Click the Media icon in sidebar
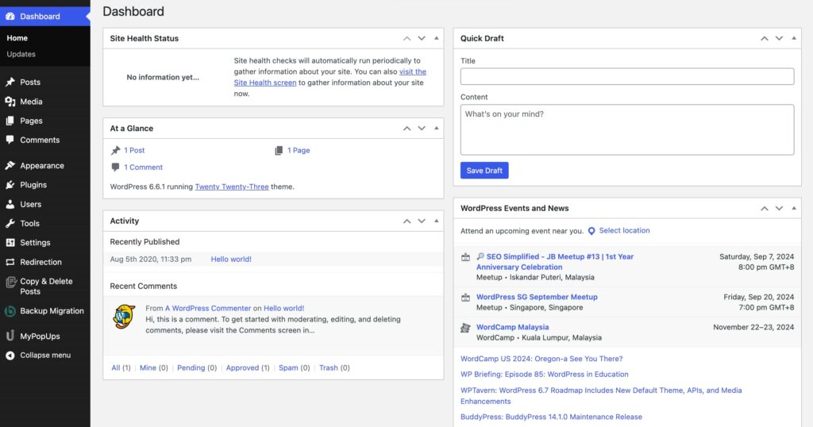Image resolution: width=813 pixels, height=427 pixels. [10, 102]
